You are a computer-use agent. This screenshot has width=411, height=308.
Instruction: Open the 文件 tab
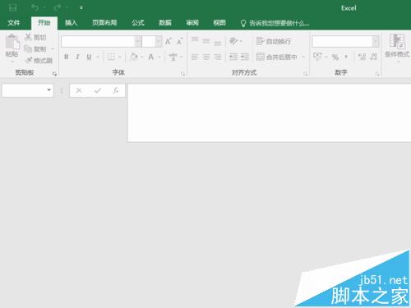pos(14,23)
